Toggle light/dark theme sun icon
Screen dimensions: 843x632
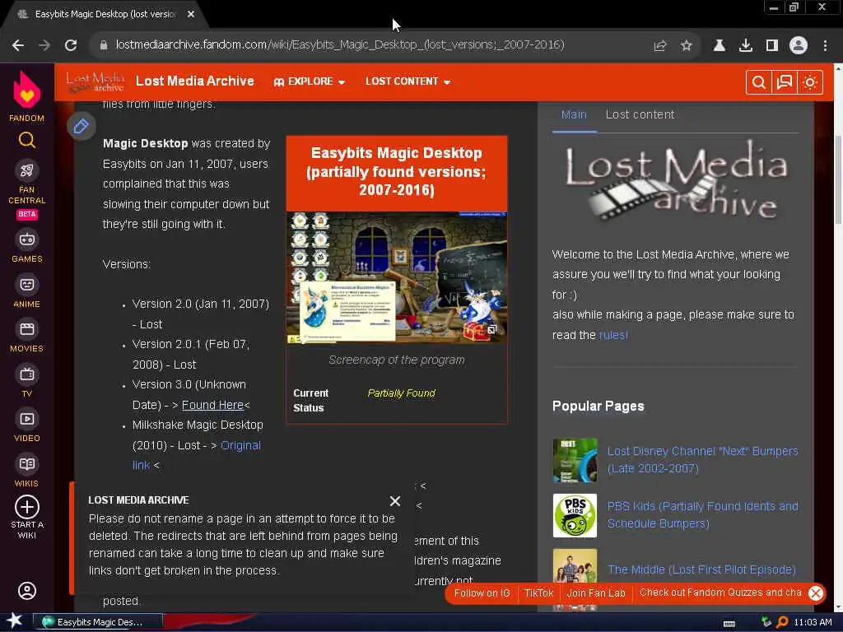click(x=810, y=82)
